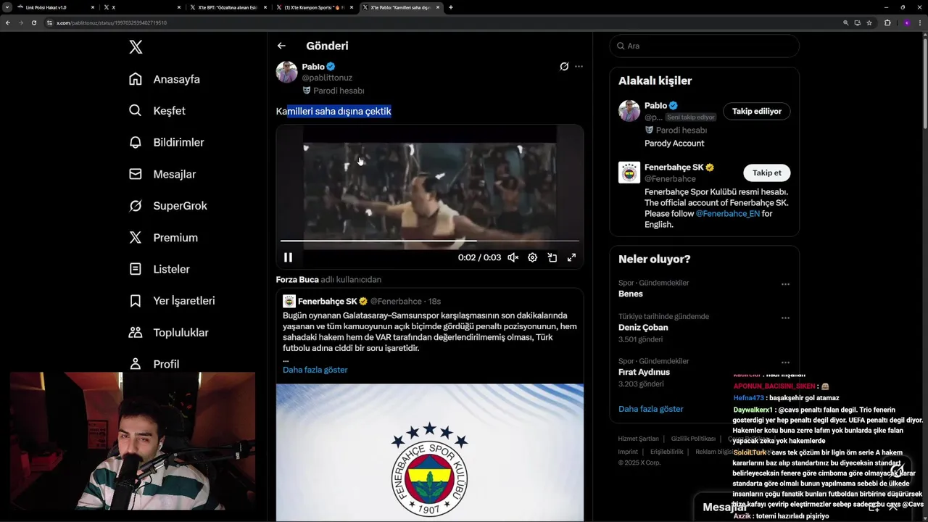Screen dimensions: 928x522
Task: Click the browser back button
Action: coord(8,22)
